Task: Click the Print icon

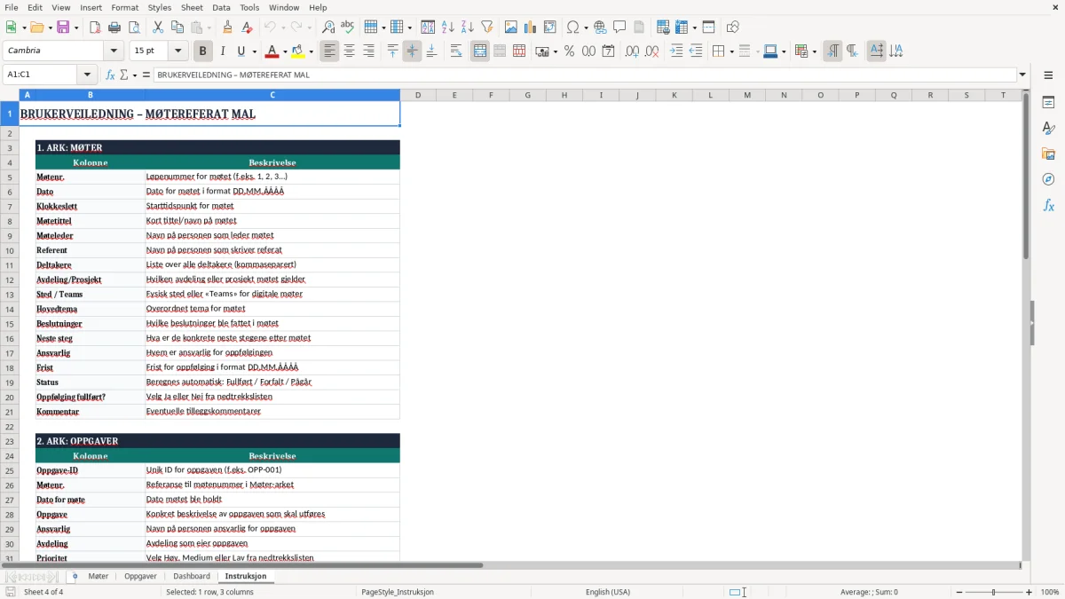Action: point(114,28)
